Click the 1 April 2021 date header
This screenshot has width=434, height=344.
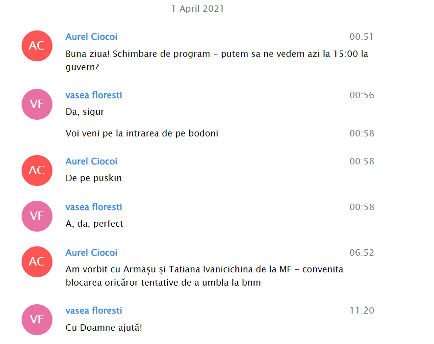pyautogui.click(x=197, y=8)
